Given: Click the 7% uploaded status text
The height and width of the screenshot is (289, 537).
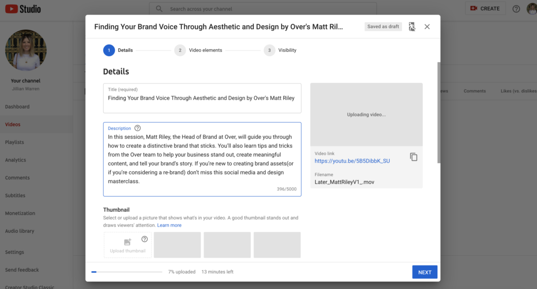Looking at the screenshot, I should (x=181, y=272).
